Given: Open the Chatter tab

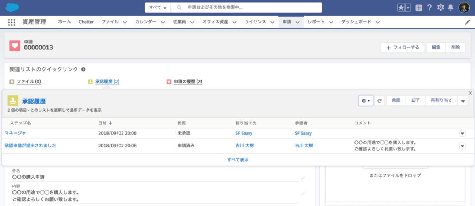Looking at the screenshot, I should [x=86, y=22].
